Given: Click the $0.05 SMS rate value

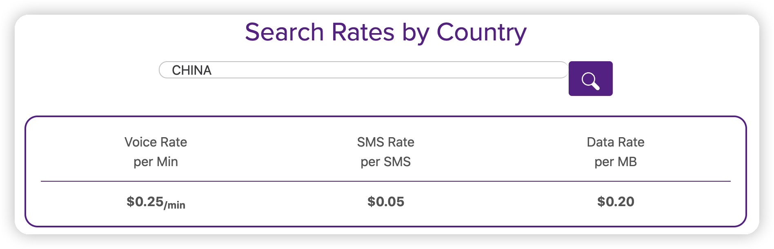Looking at the screenshot, I should click(x=386, y=201).
